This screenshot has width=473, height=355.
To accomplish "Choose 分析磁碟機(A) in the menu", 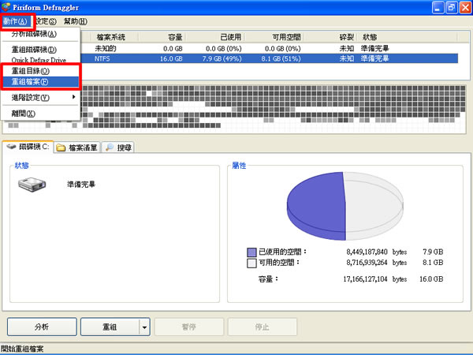I will 40,34.
